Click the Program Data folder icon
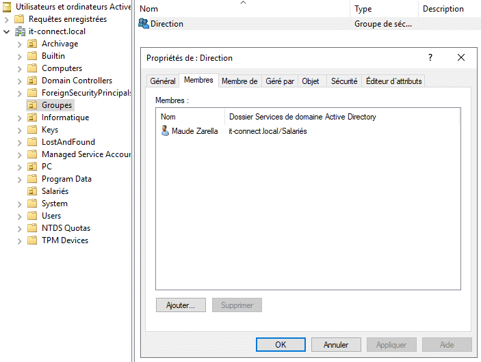 click(x=32, y=179)
